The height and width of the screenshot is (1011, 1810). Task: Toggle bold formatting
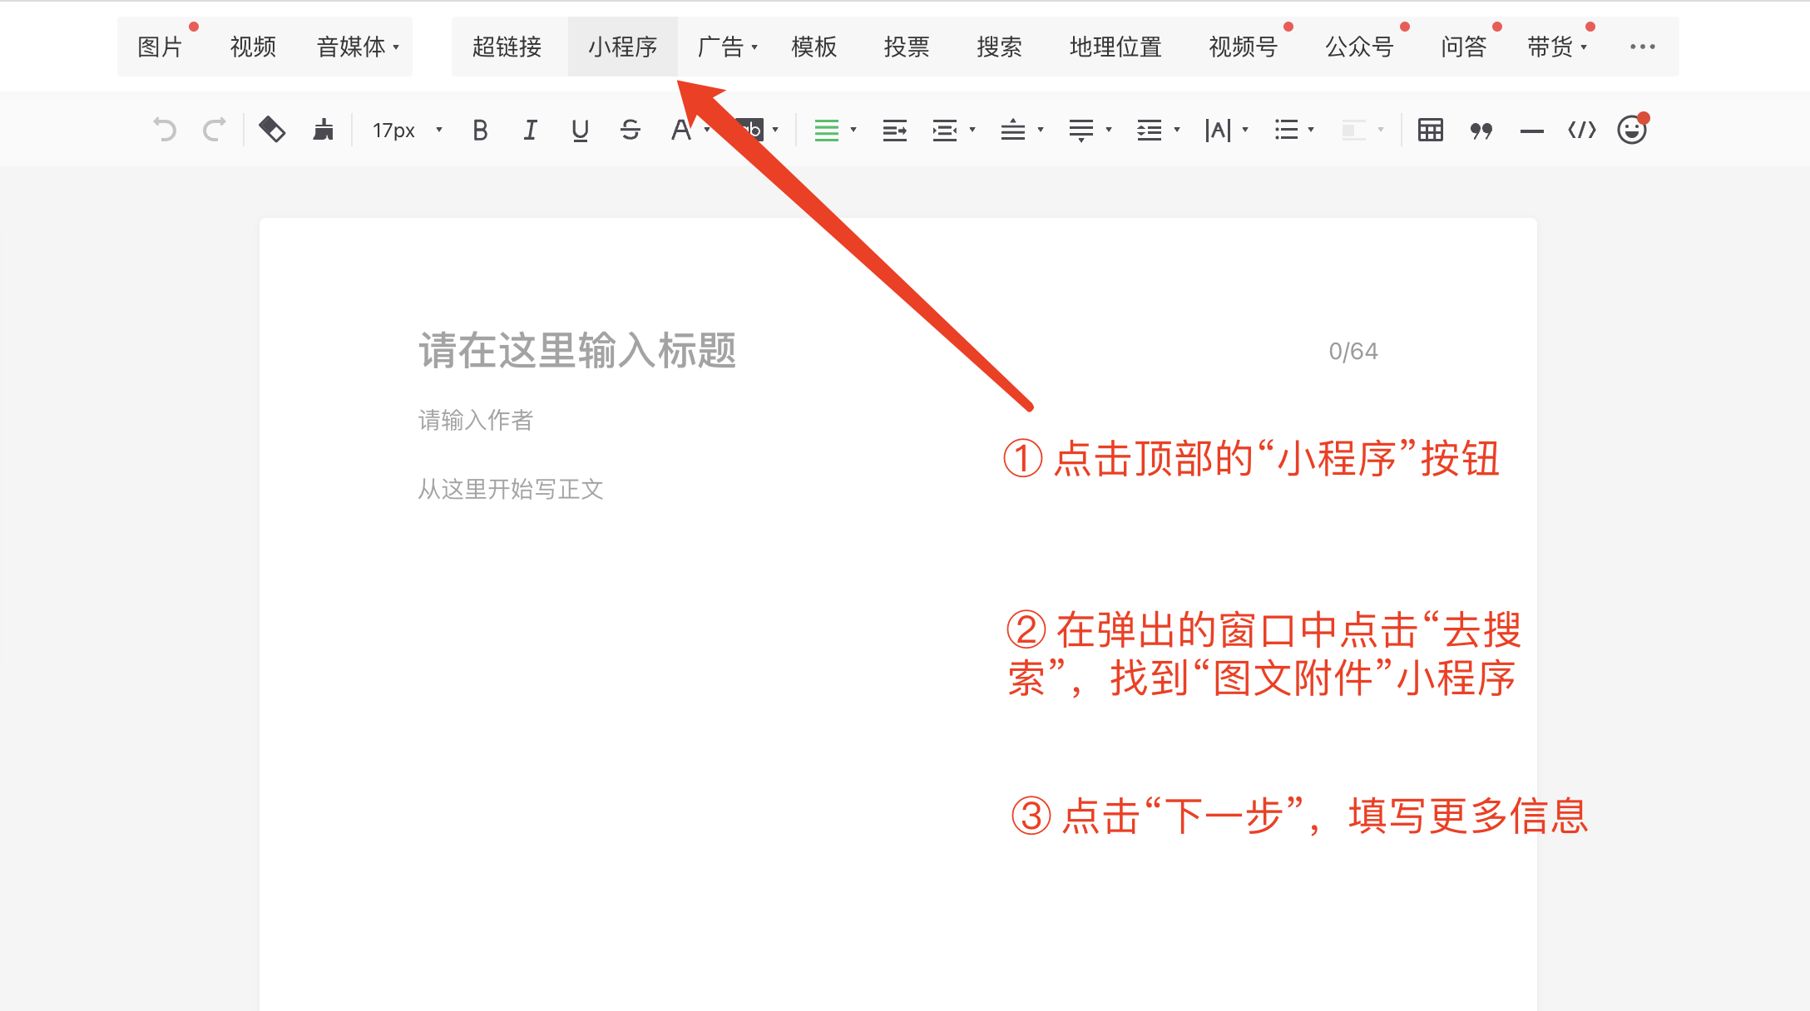click(480, 131)
